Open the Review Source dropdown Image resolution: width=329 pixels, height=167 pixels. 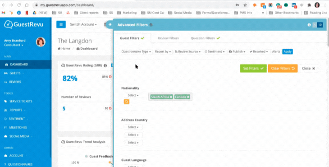tap(188, 51)
